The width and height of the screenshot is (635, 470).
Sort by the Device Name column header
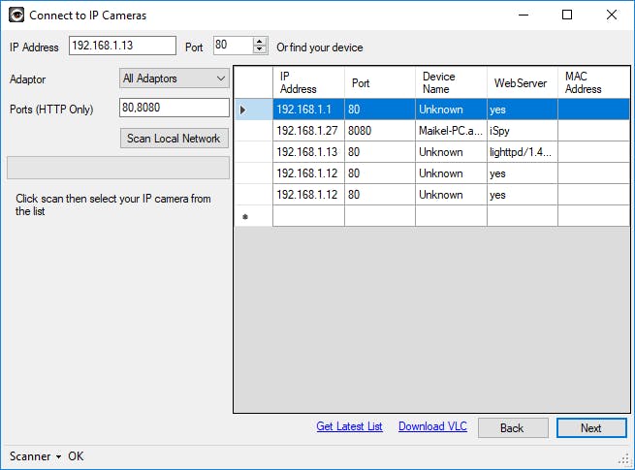click(451, 82)
